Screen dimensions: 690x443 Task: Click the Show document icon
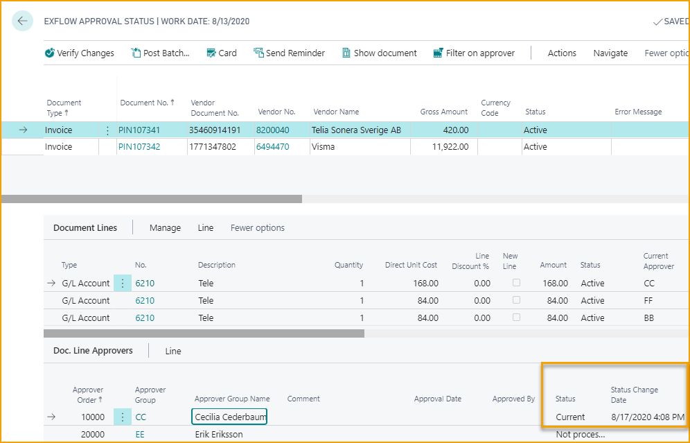point(347,53)
